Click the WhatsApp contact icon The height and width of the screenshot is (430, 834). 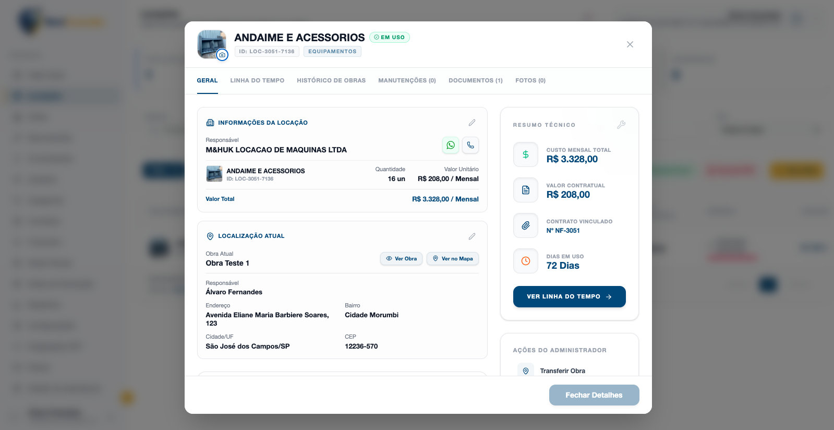pyautogui.click(x=451, y=145)
